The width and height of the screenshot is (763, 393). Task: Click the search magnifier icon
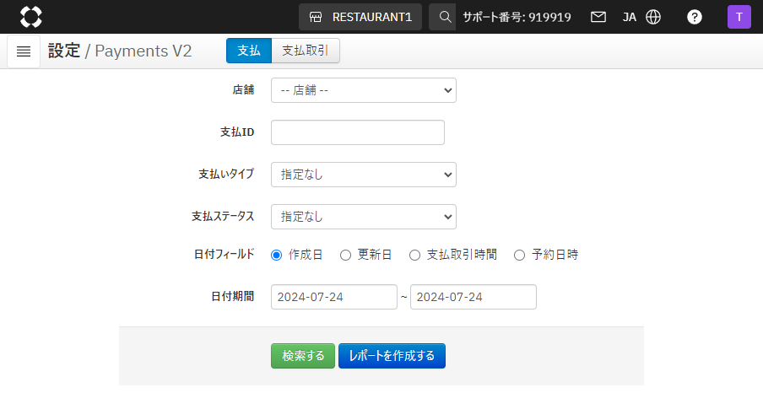click(446, 17)
